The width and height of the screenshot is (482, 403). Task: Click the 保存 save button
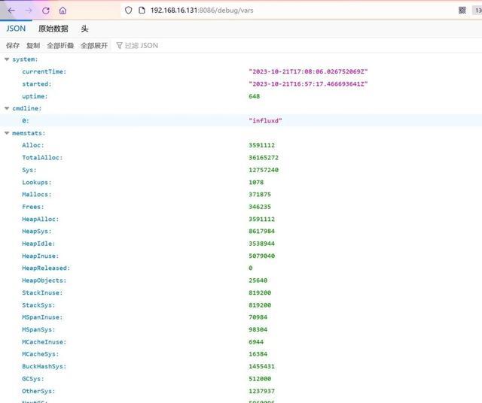coord(13,45)
